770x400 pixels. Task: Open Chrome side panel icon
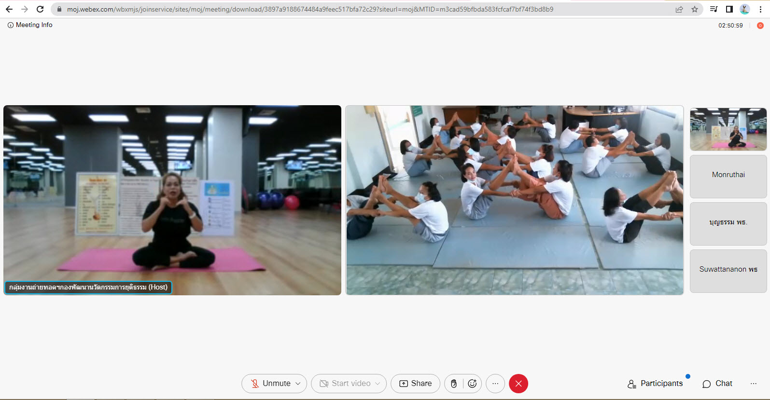(x=729, y=9)
